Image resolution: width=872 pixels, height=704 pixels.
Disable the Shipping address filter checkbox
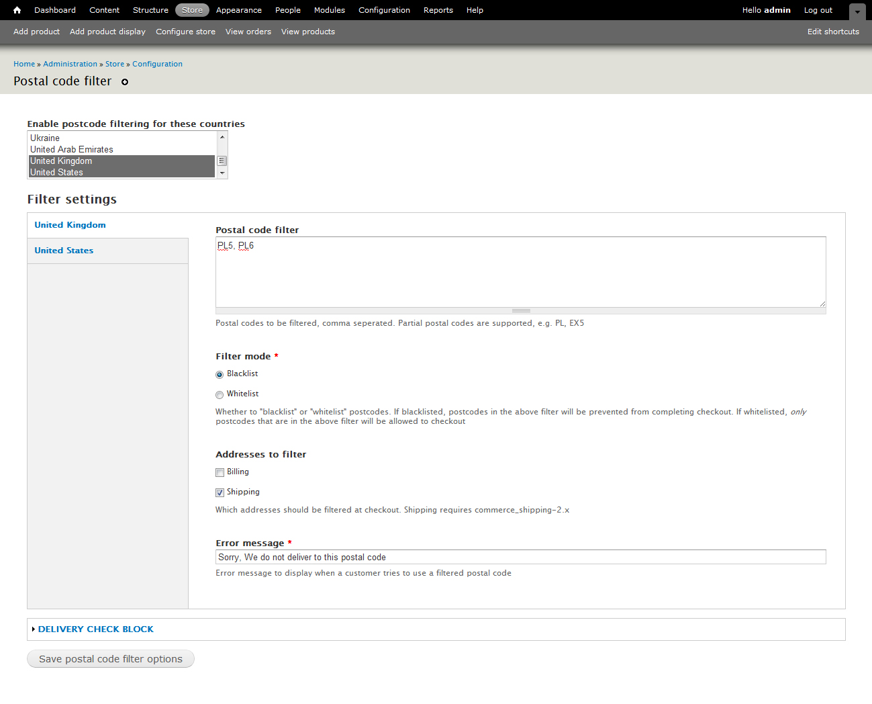[220, 492]
